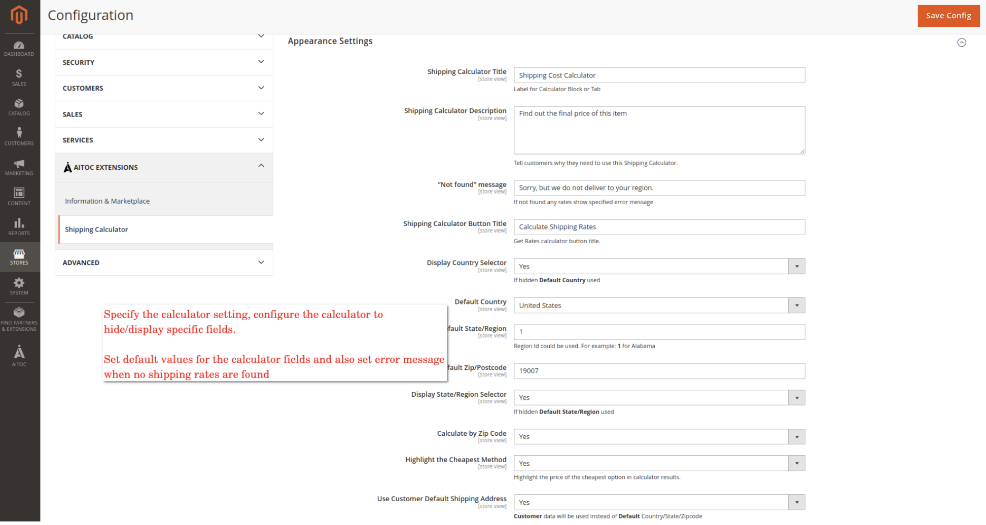Edit the Shipping Calculator Button Title field
This screenshot has height=525, width=986.
coord(659,227)
